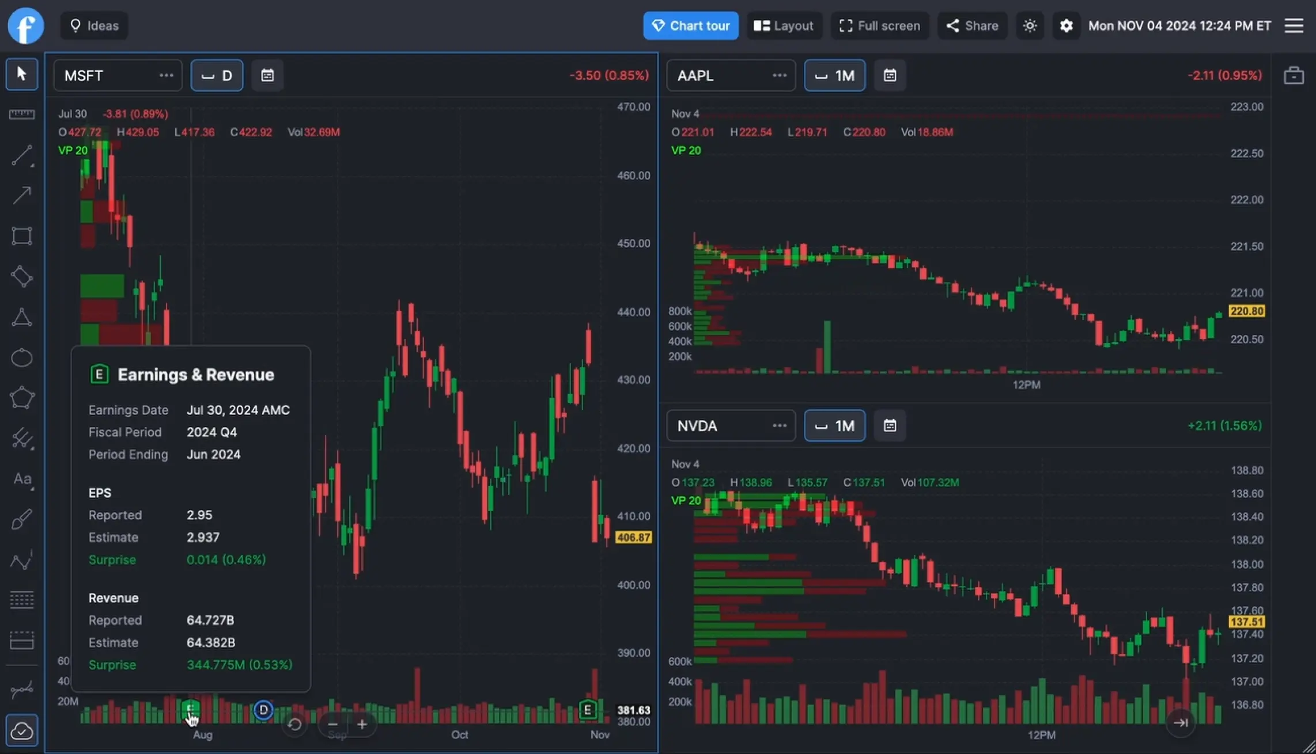Zoom in using the plus control

tap(362, 724)
